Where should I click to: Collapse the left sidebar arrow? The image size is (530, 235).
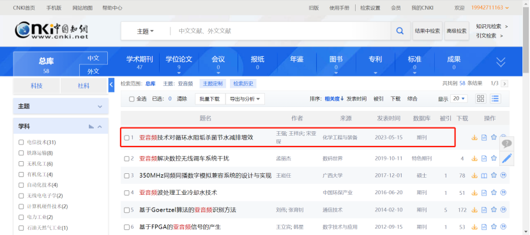[x=112, y=85]
